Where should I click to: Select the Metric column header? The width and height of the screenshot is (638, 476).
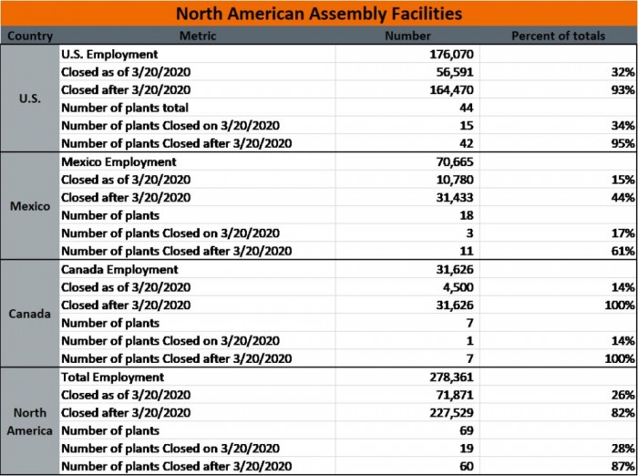point(198,36)
